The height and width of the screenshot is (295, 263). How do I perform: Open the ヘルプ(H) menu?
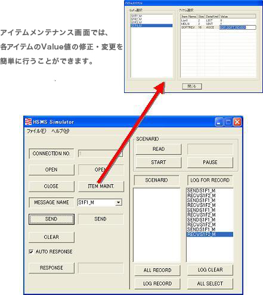60,131
